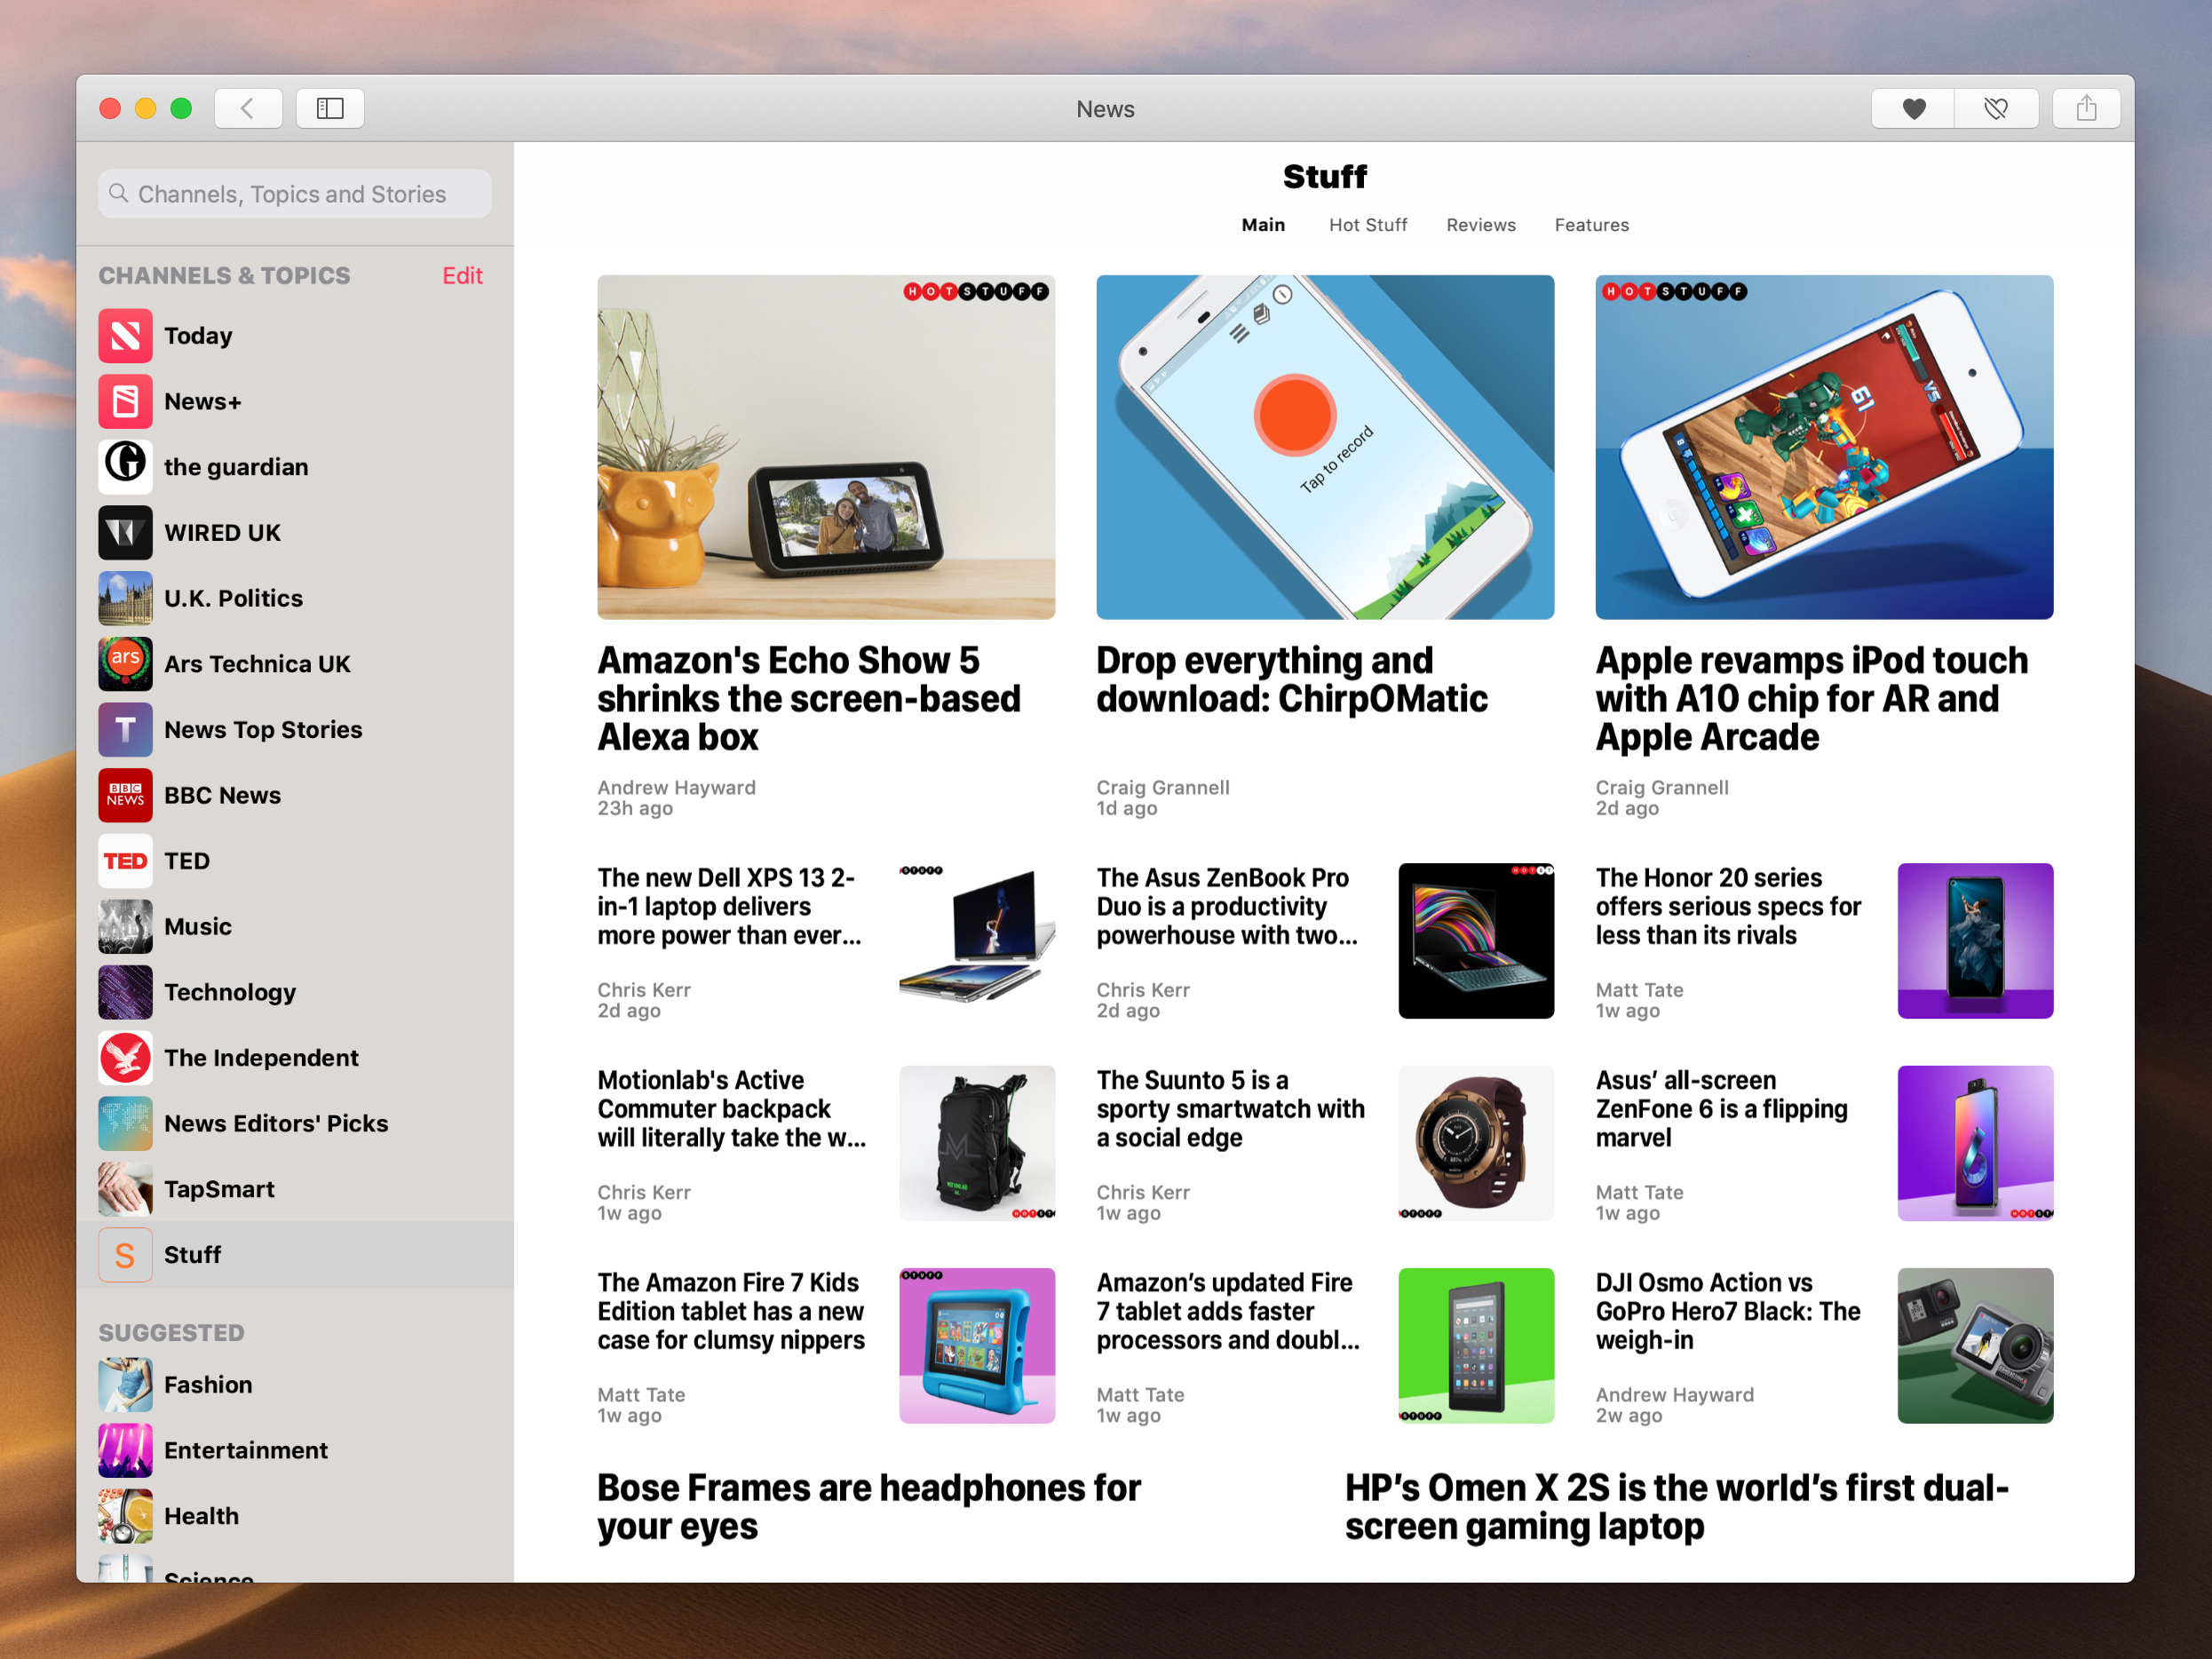Click the back navigation arrow
Viewport: 2212px width, 1659px height.
248,108
